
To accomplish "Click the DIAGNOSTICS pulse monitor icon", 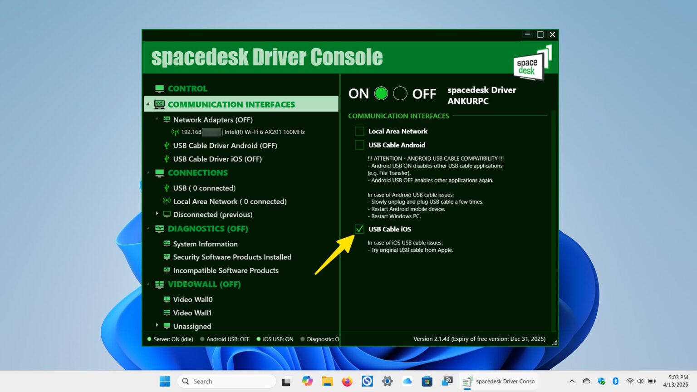I will click(159, 229).
